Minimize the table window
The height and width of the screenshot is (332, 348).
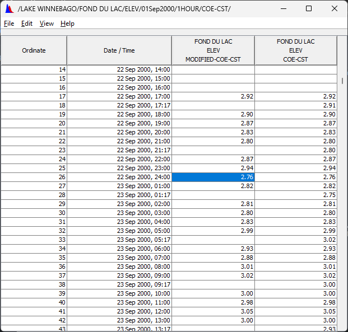coord(284,8)
